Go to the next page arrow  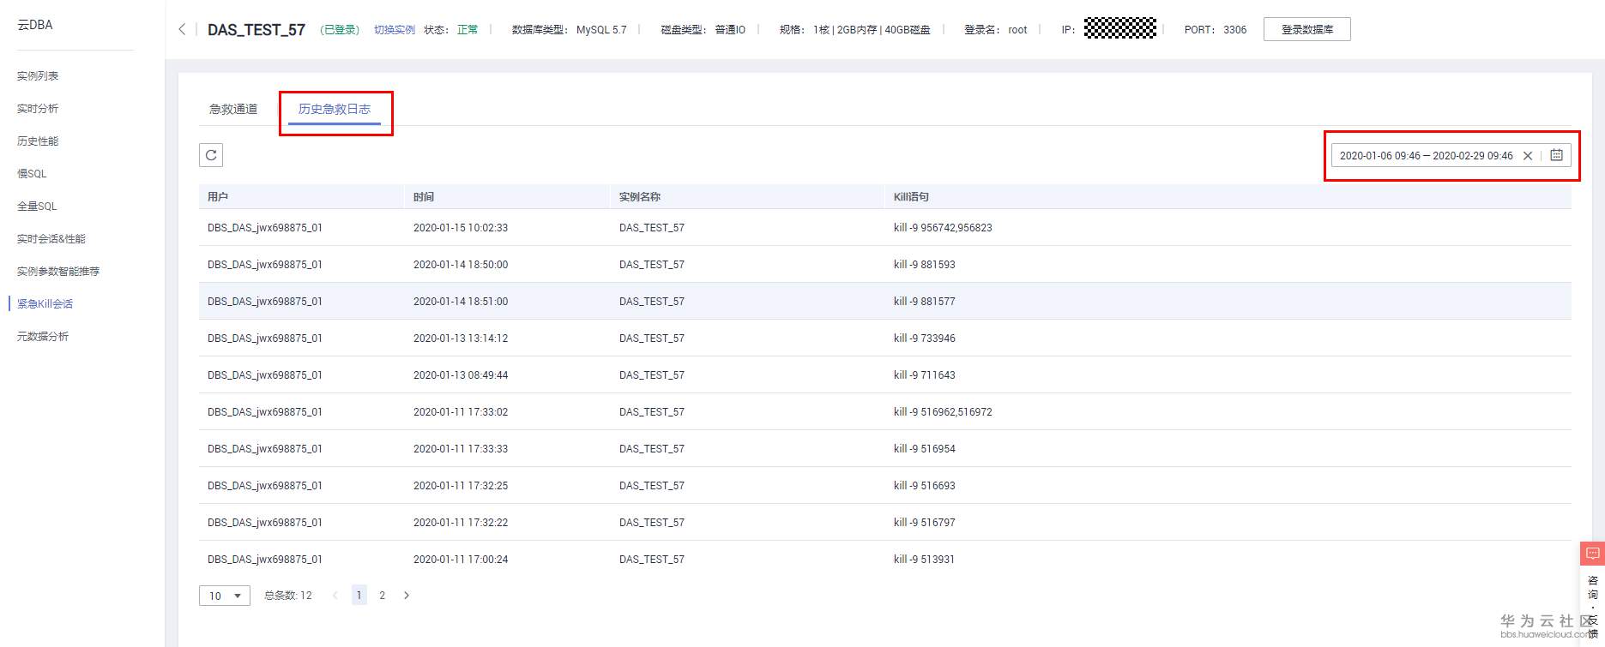coord(407,596)
